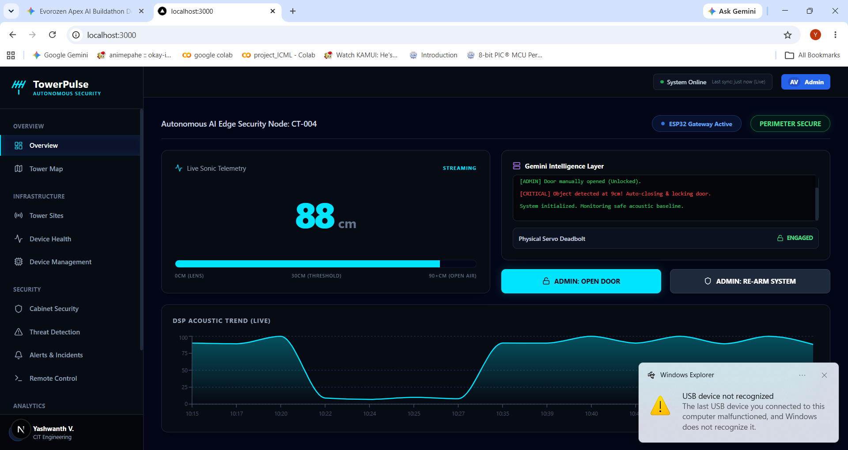
Task: Bookmark this page with the star icon
Action: point(787,35)
